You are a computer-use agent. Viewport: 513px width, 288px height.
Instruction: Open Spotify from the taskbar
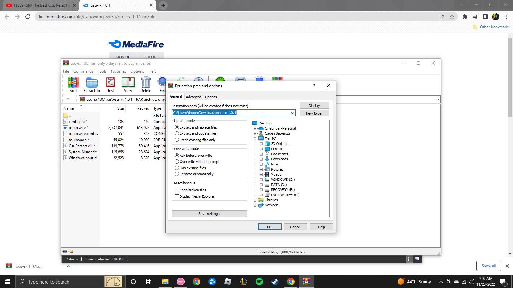click(259, 282)
